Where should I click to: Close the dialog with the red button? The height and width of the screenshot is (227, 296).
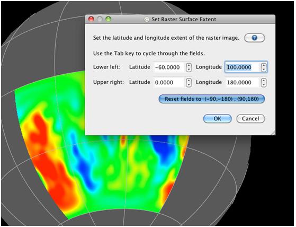pos(91,19)
